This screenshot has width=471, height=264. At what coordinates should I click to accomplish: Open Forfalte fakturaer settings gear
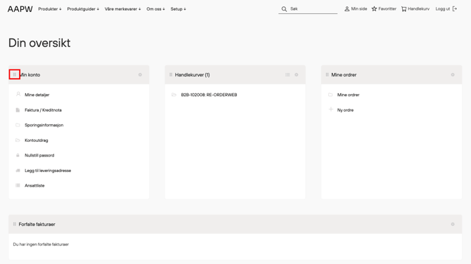(x=453, y=224)
